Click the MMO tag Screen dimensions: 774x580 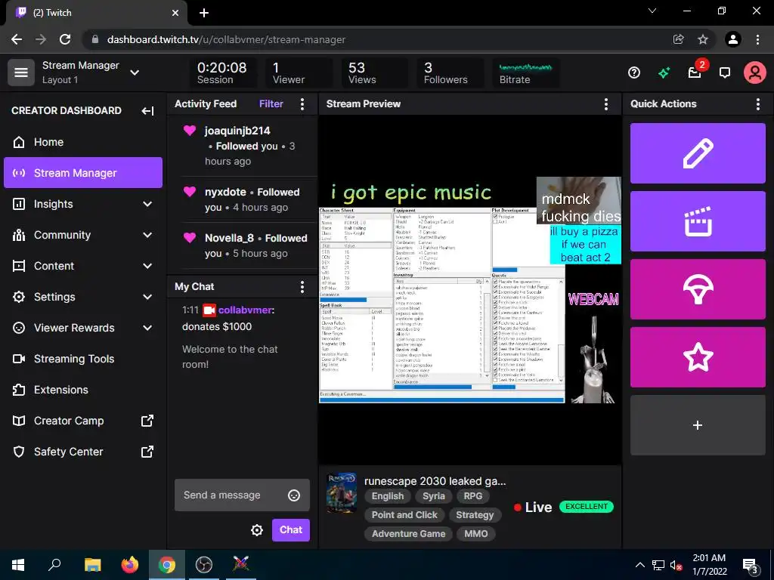(476, 534)
